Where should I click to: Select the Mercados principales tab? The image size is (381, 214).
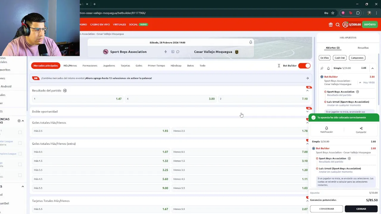[x=46, y=66]
